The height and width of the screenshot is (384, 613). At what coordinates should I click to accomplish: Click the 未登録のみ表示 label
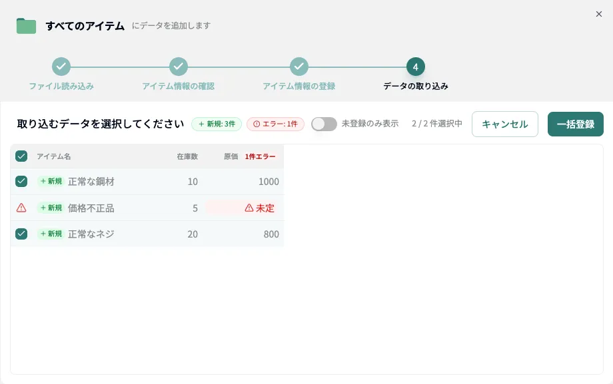click(x=370, y=123)
